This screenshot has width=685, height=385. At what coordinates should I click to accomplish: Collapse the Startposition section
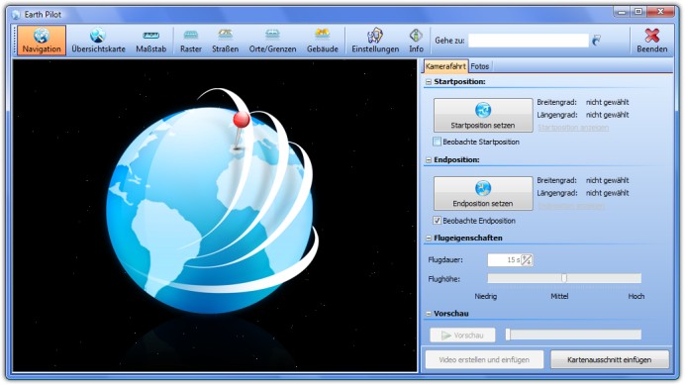429,82
